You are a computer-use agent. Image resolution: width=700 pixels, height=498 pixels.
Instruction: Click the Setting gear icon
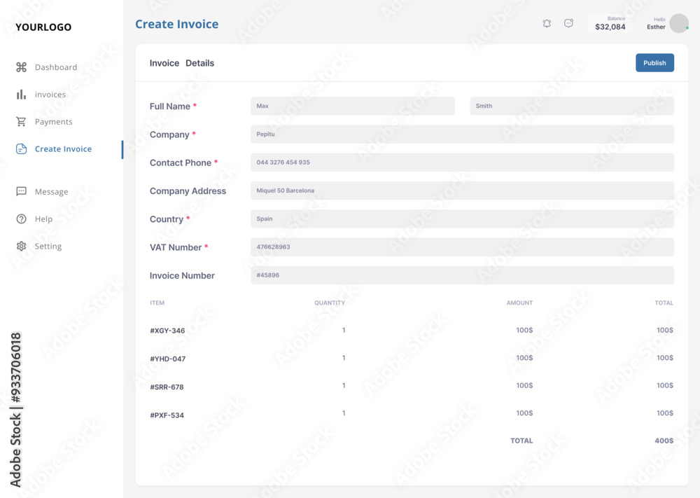coord(21,246)
